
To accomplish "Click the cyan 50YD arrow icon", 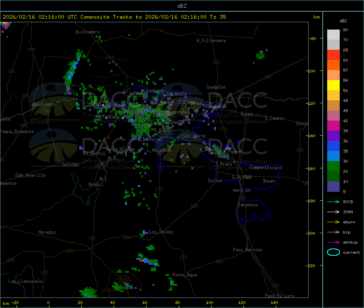I will 333,202.
